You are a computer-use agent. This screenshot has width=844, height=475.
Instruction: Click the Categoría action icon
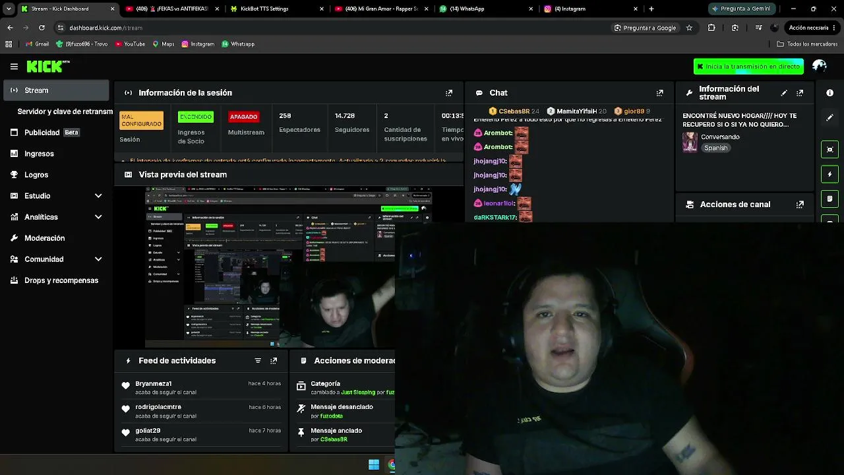301,386
